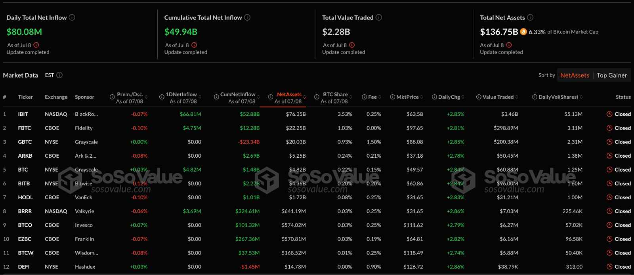Click info icon of DailyVol(Shares) column
The width and height of the screenshot is (634, 275).
[x=535, y=97]
